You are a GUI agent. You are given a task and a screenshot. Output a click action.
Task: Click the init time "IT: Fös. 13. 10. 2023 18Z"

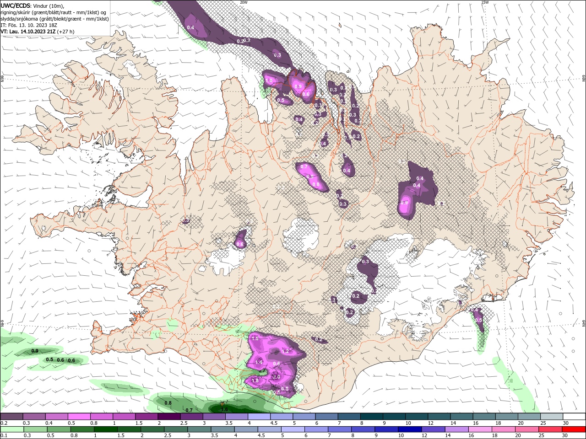click(x=28, y=25)
